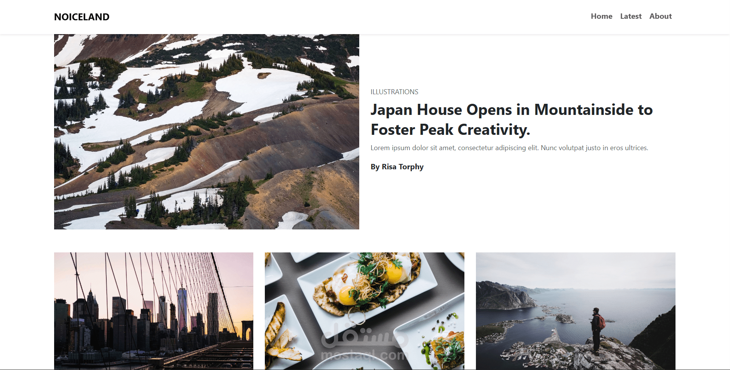Click the words Foster Peak Creativity

(450, 130)
